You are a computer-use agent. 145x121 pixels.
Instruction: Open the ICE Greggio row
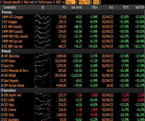[72, 22]
